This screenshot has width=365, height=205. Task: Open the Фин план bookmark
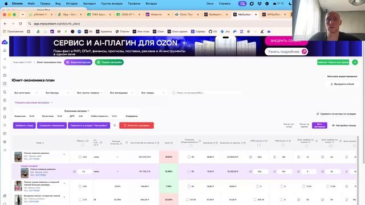coord(141,31)
